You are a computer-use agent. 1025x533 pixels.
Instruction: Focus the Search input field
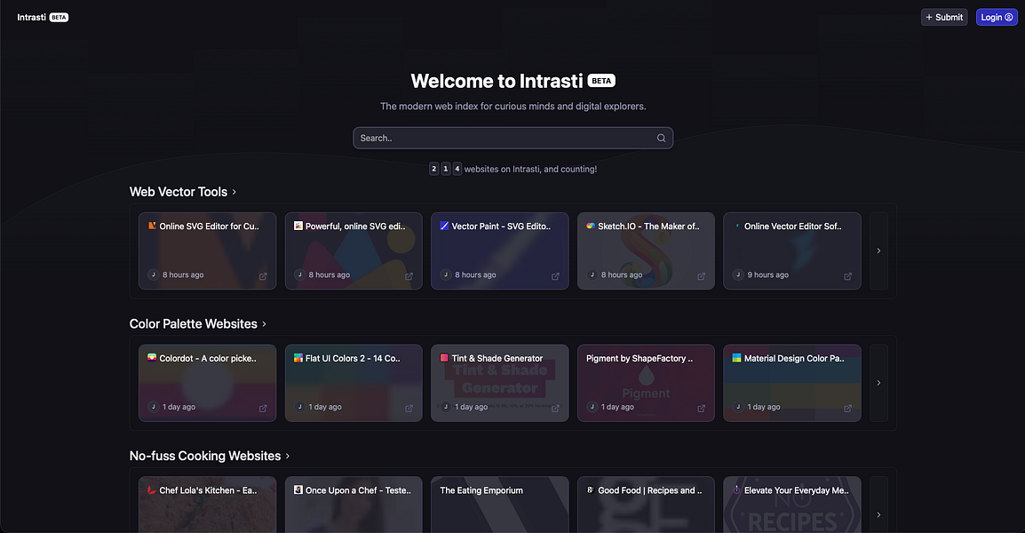pos(513,138)
